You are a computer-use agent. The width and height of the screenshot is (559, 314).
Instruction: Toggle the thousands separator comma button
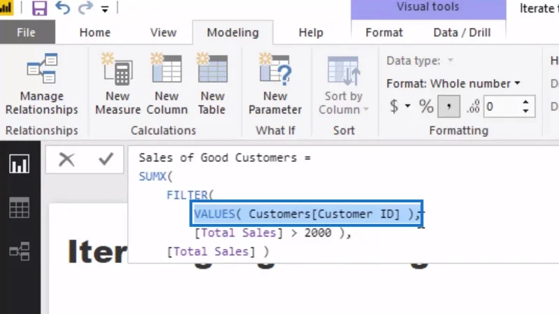(x=449, y=106)
